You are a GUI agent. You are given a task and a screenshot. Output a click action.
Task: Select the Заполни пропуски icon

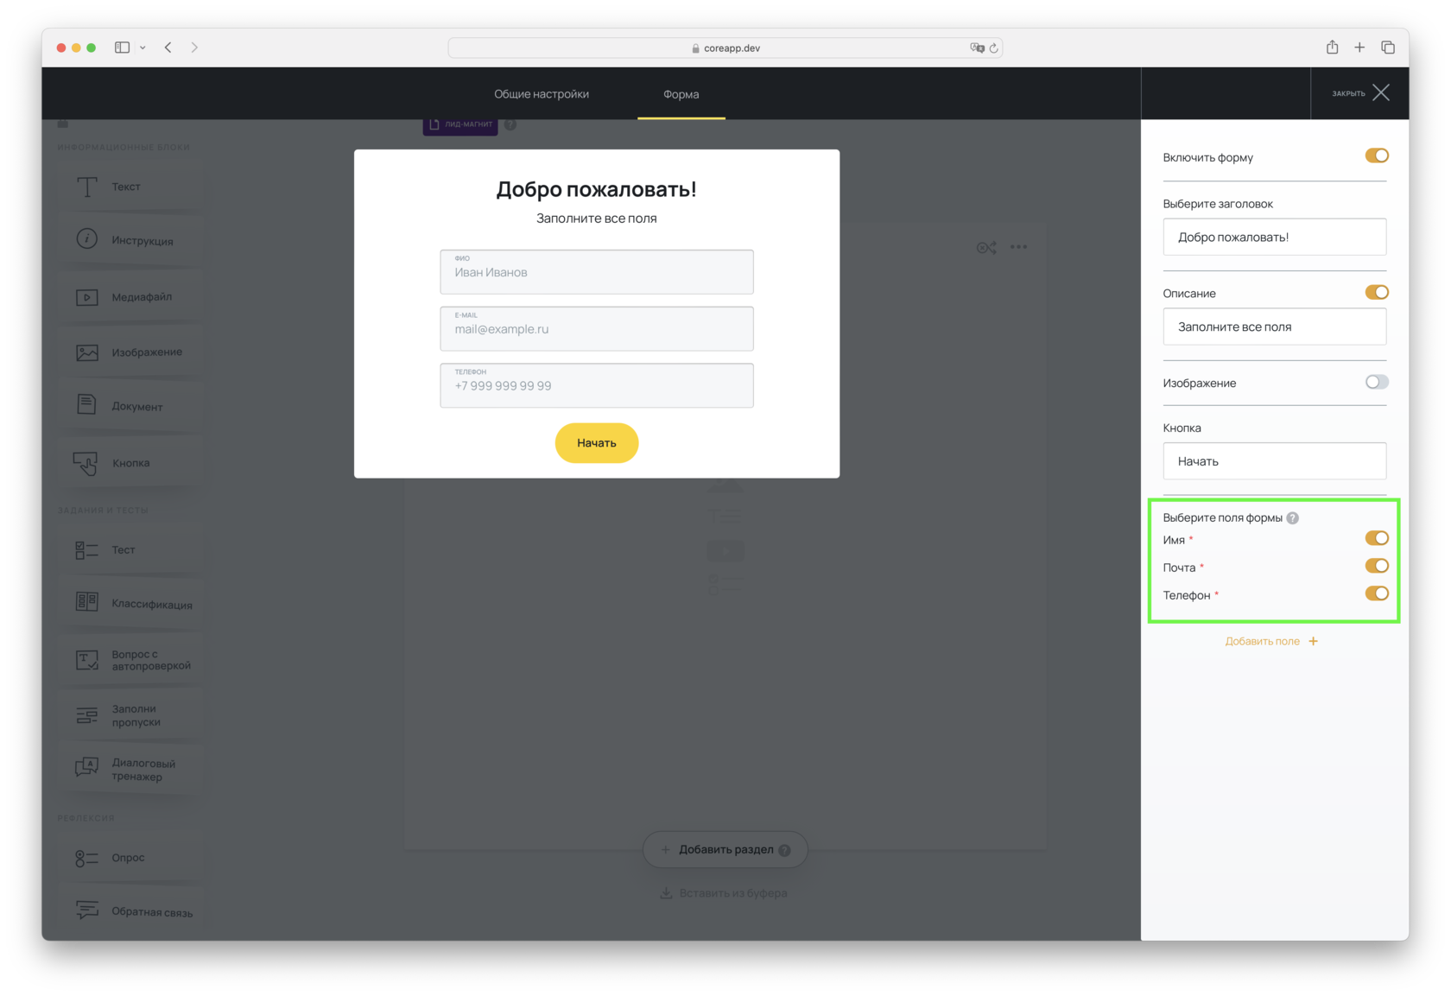[x=87, y=715]
